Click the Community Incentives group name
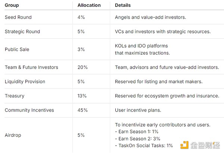This screenshot has height=153, width=224. point(29,110)
